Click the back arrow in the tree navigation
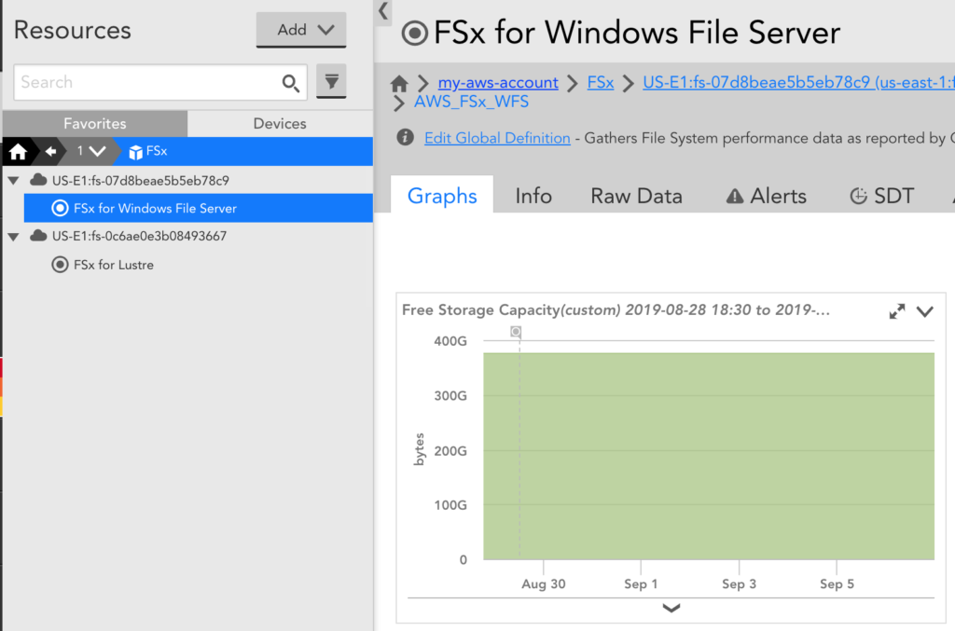 (x=50, y=151)
